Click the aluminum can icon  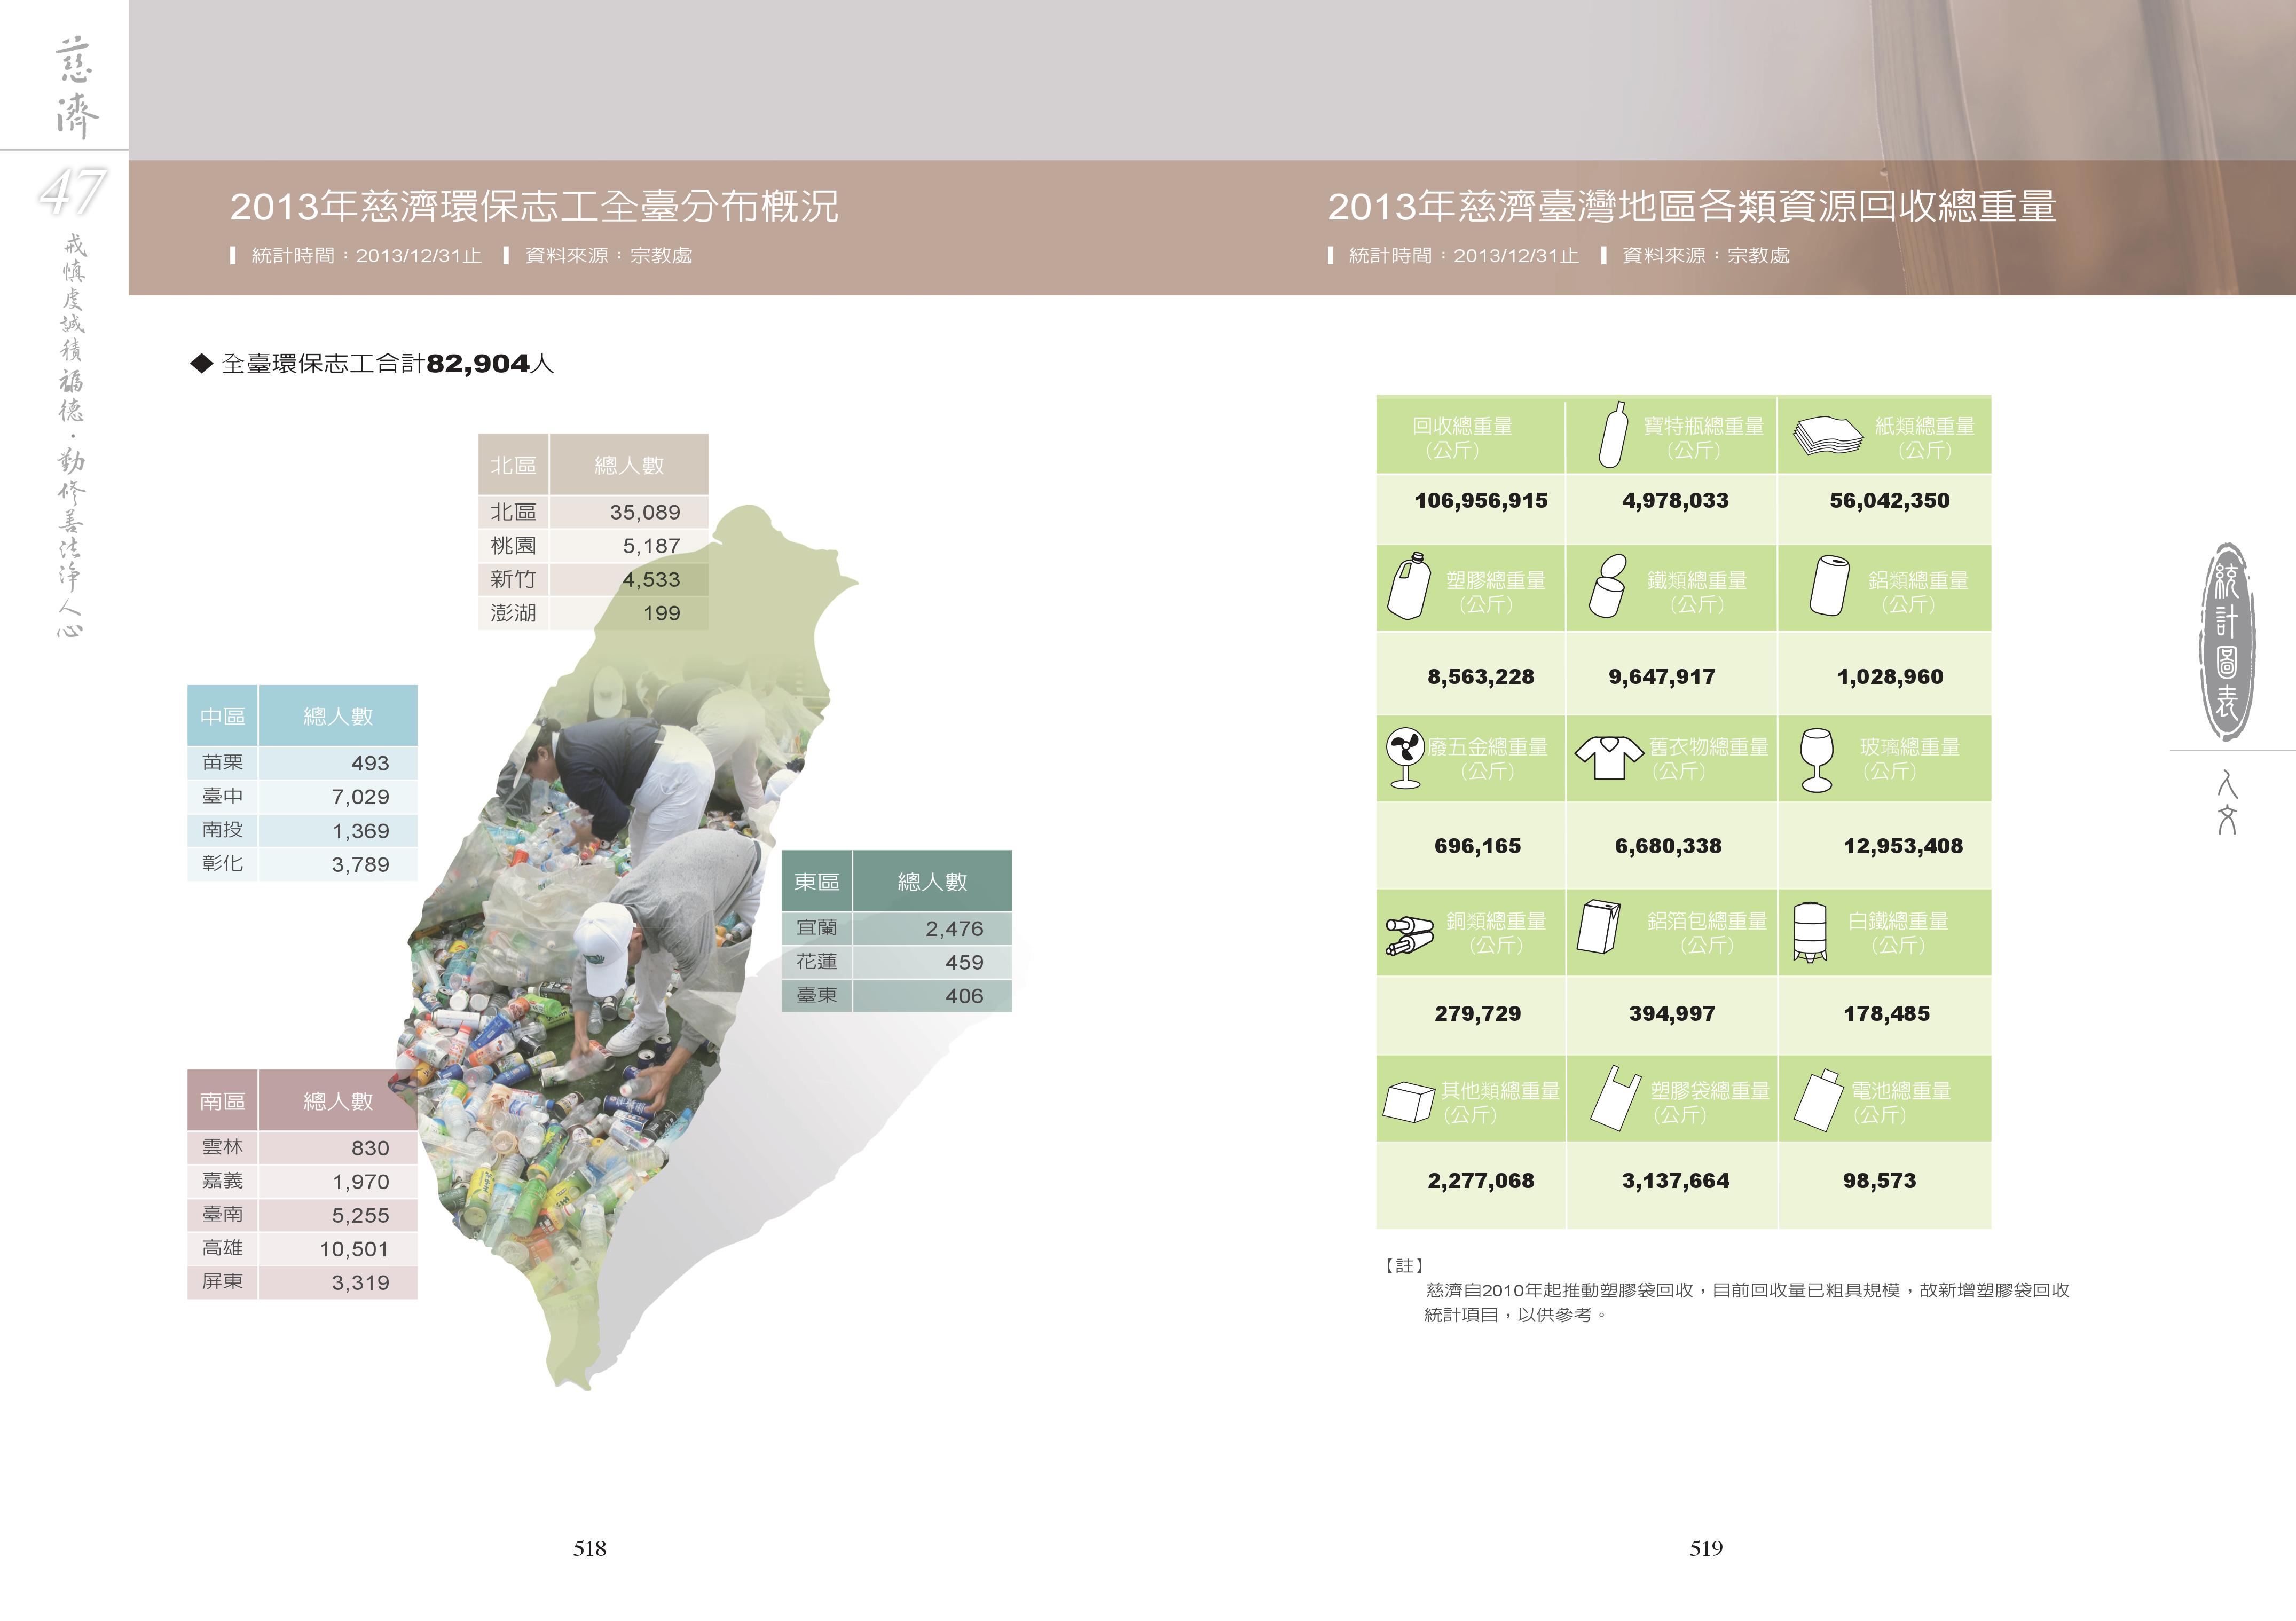pyautogui.click(x=1829, y=586)
